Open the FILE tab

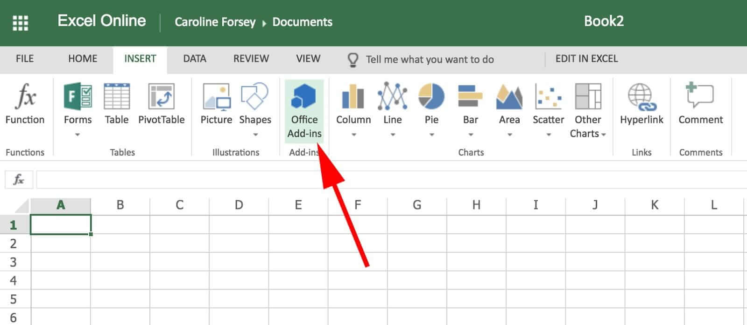(x=25, y=59)
